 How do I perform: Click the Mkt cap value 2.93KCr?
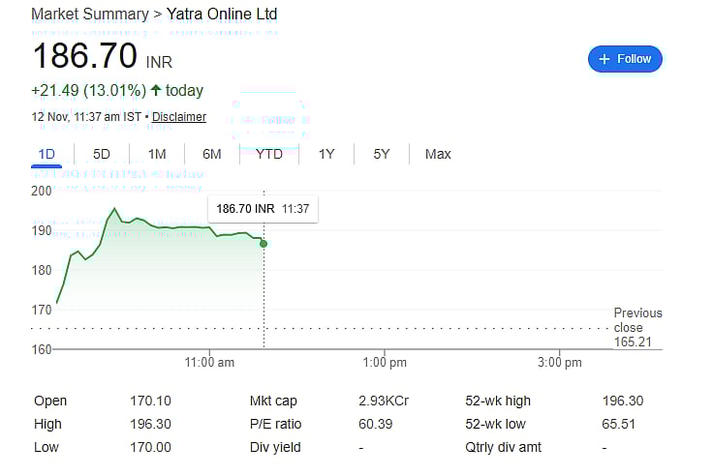(384, 401)
